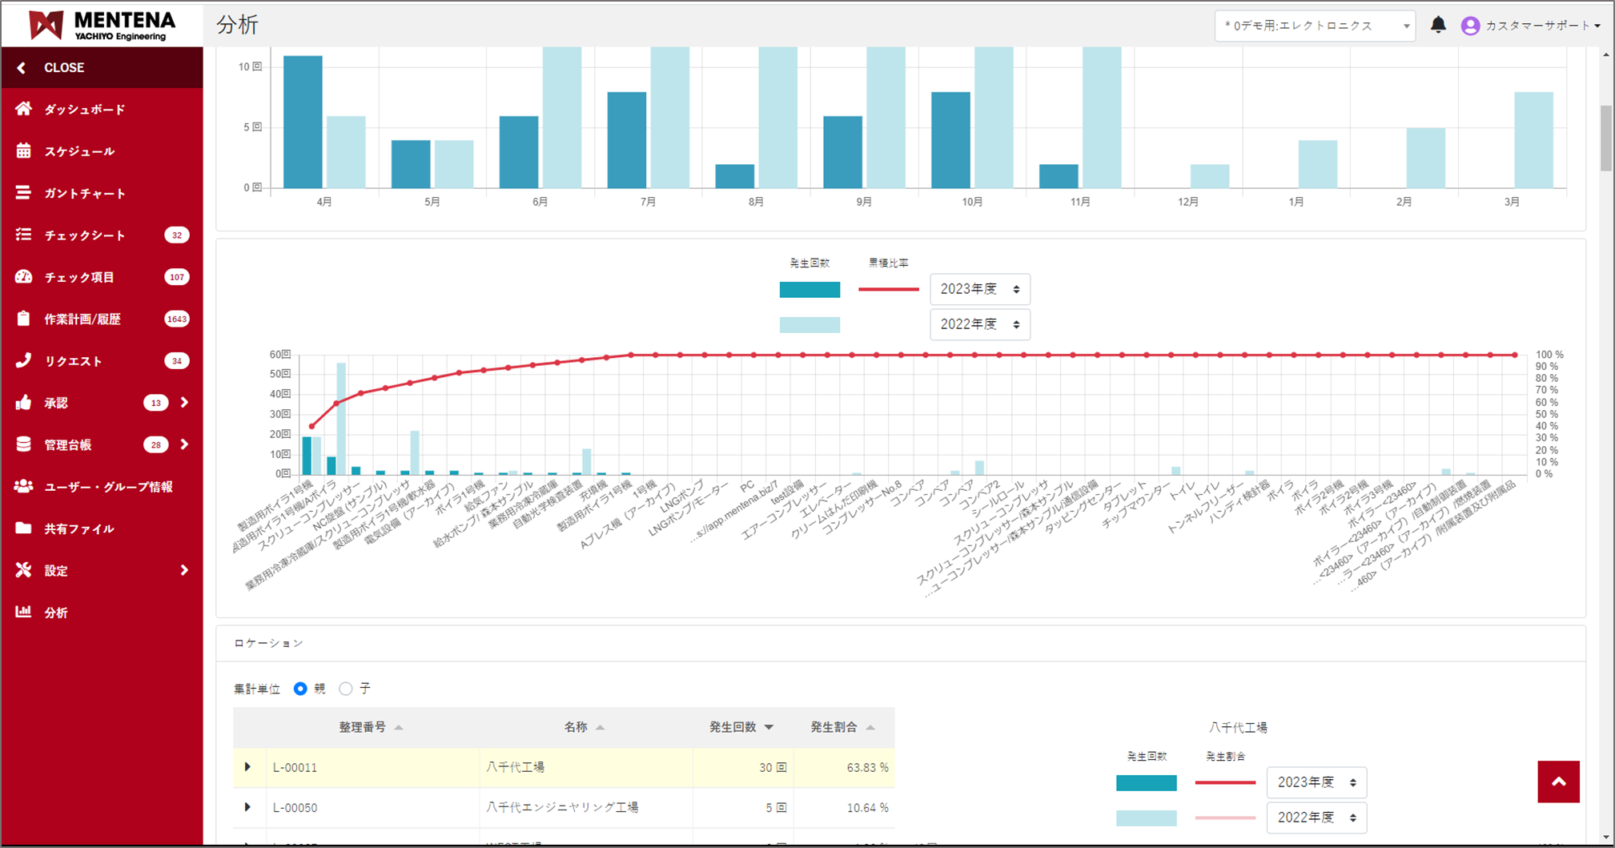The height and width of the screenshot is (848, 1615).
Task: Select the 子 aggregation radio button
Action: coord(346,689)
